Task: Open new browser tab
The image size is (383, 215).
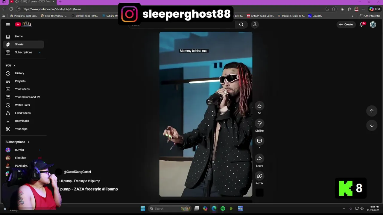Action: [x=60, y=2]
